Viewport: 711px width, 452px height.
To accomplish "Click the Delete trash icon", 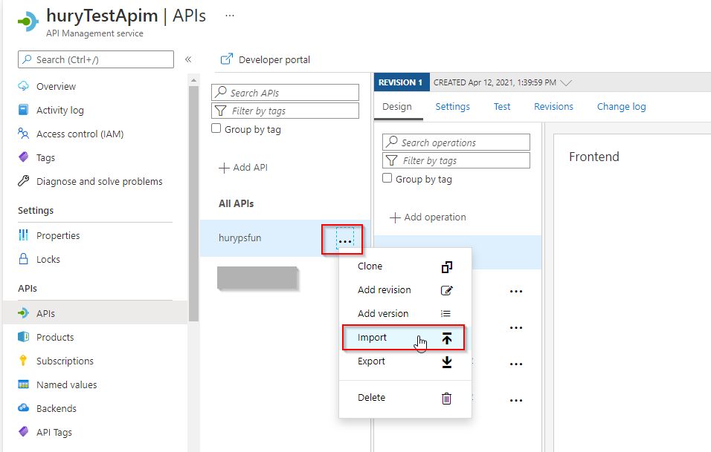I will (447, 398).
